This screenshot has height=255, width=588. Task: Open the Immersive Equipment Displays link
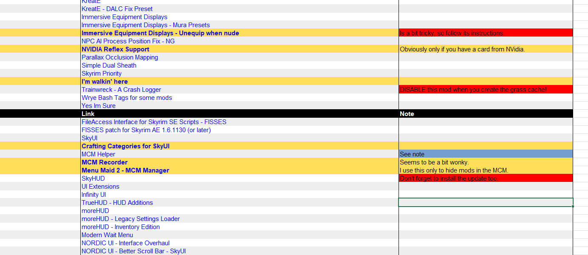coord(124,17)
